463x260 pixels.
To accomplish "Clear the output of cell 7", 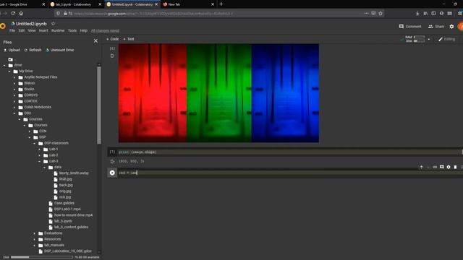I will [x=112, y=161].
